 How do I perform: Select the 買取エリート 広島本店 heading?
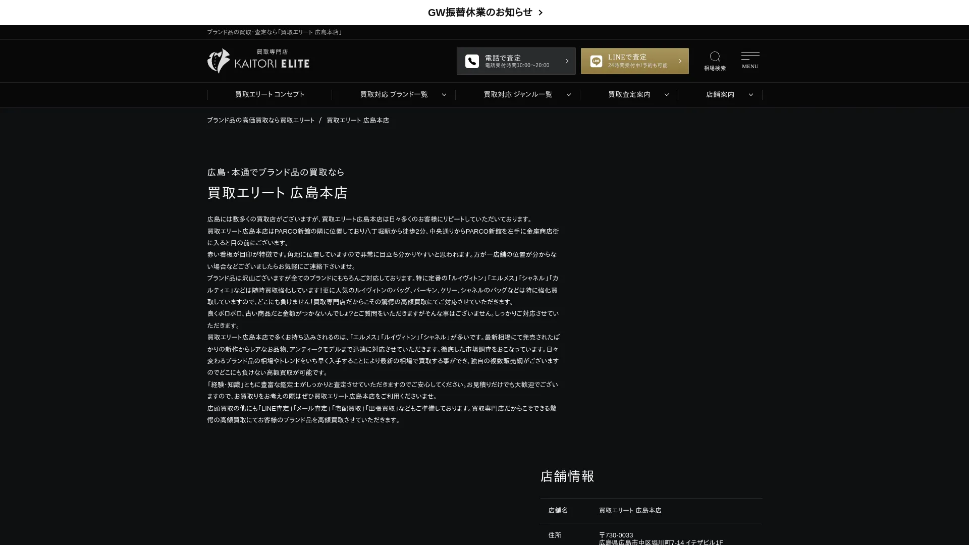[x=278, y=193]
